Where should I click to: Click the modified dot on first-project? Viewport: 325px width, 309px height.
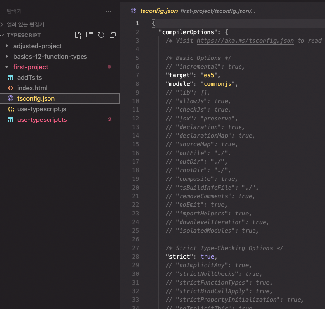(109, 67)
